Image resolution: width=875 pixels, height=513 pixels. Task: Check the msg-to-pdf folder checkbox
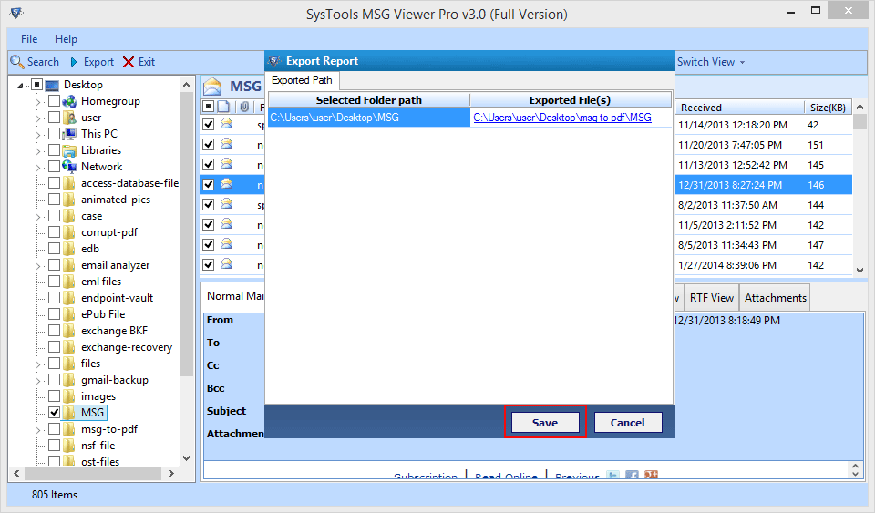pos(54,429)
